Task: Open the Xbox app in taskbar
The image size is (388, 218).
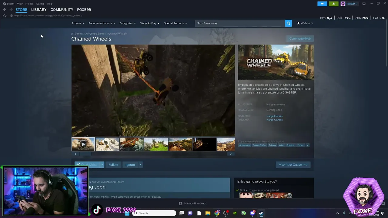Action: point(243,213)
